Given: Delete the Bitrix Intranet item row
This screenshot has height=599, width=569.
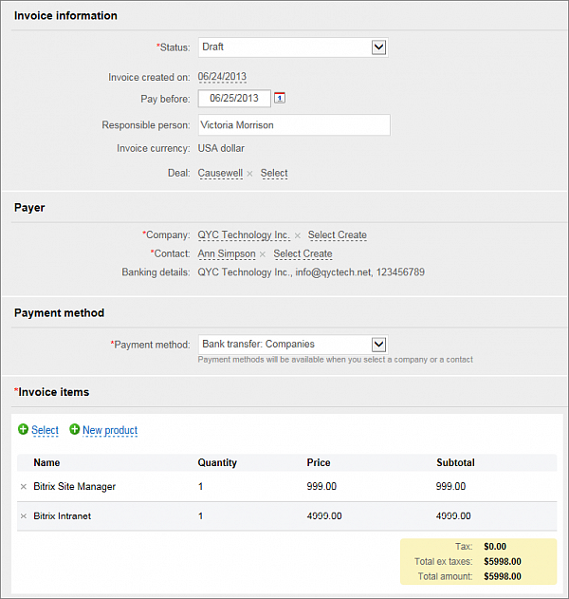Looking at the screenshot, I should [x=24, y=516].
